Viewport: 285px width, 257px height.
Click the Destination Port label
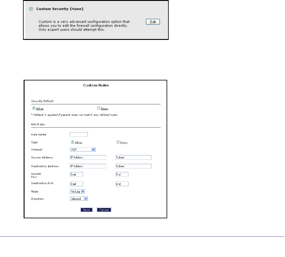42,183
